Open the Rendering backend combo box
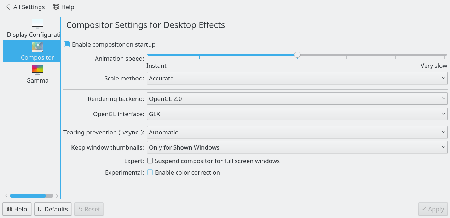Viewport: 450px width, 218px height. click(x=297, y=99)
